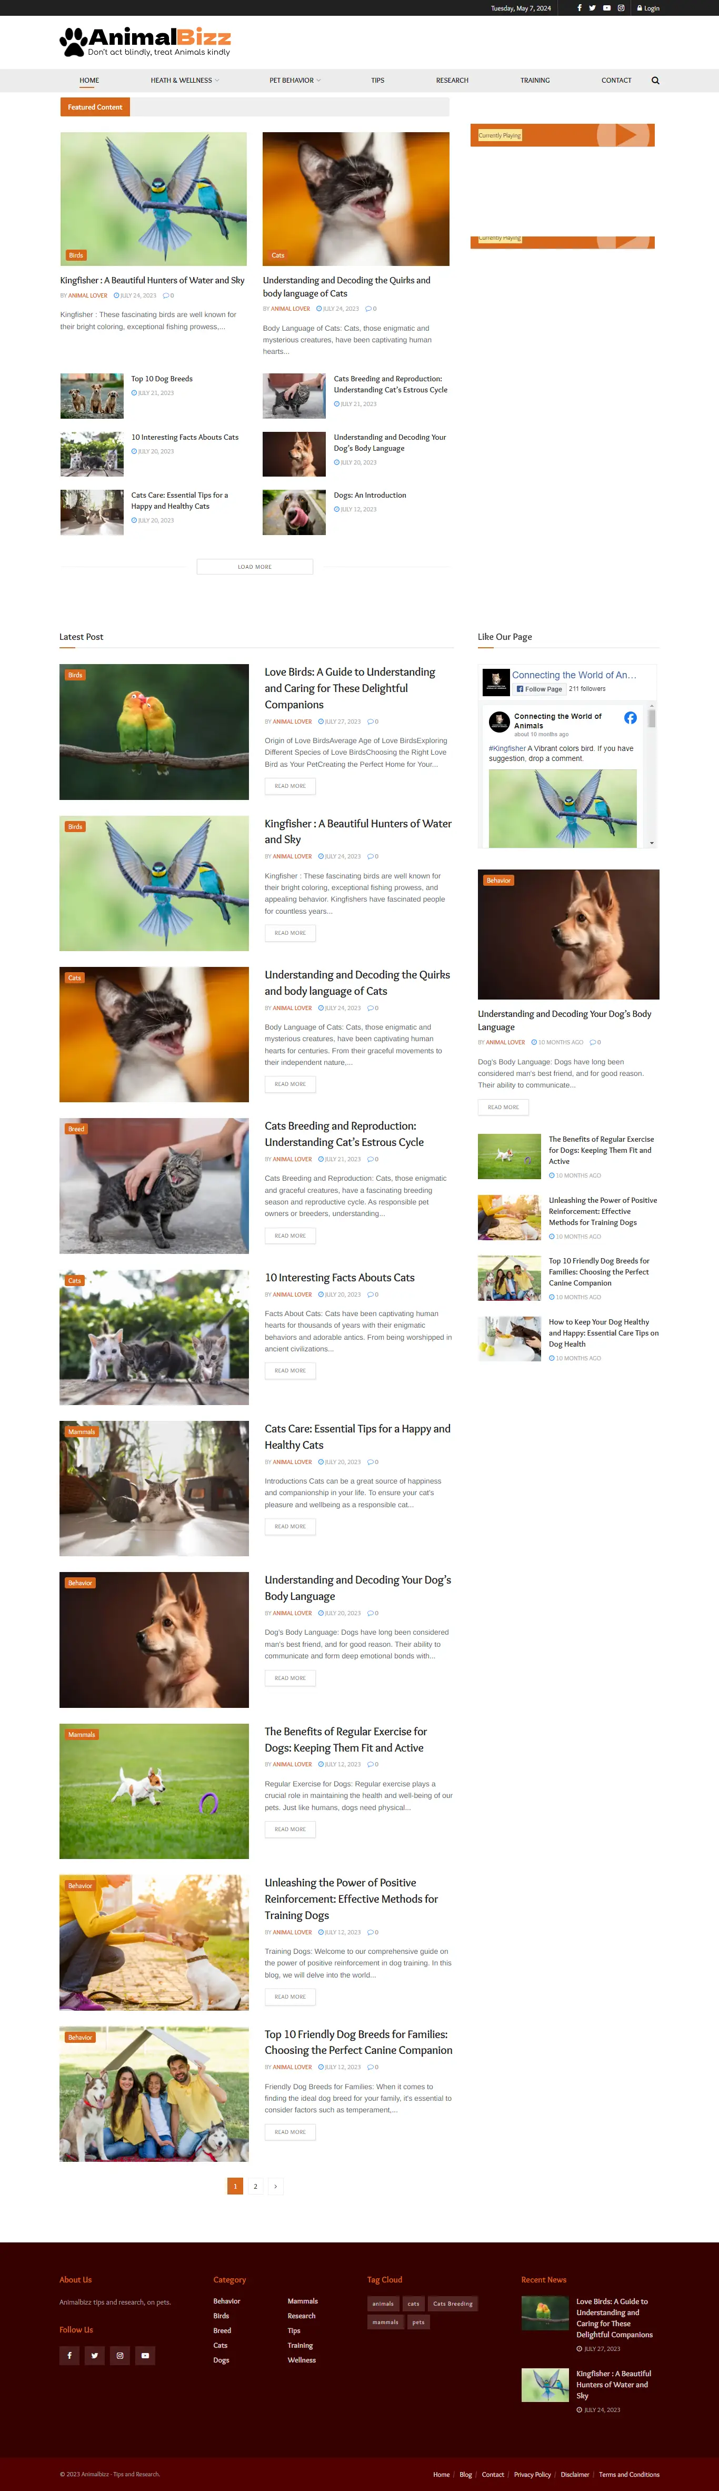
Task: Click the footer Facebook follow icon
Action: pyautogui.click(x=69, y=2356)
